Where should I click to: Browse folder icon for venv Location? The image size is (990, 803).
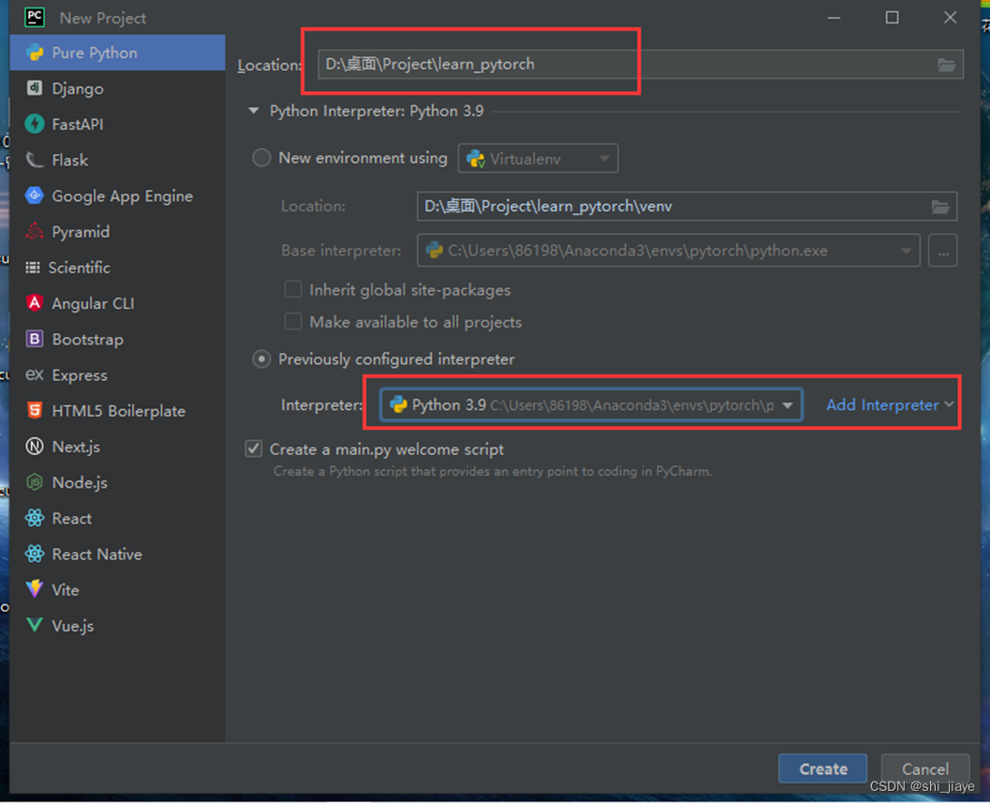[x=940, y=206]
